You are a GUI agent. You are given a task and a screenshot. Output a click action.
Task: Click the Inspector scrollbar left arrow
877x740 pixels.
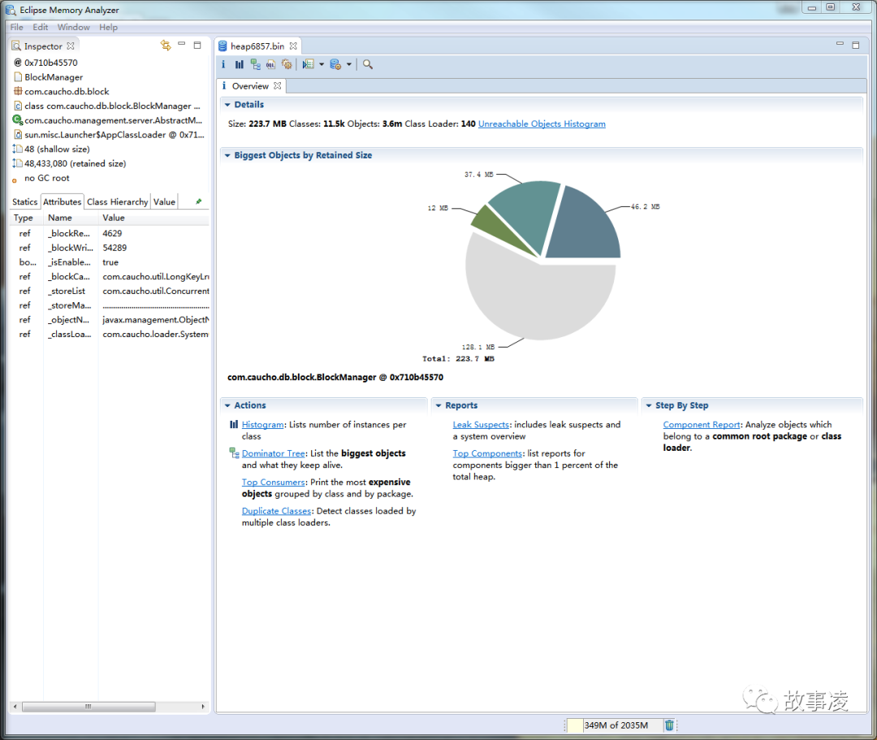[15, 707]
